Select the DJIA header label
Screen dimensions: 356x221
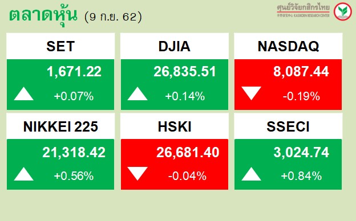click(x=174, y=46)
